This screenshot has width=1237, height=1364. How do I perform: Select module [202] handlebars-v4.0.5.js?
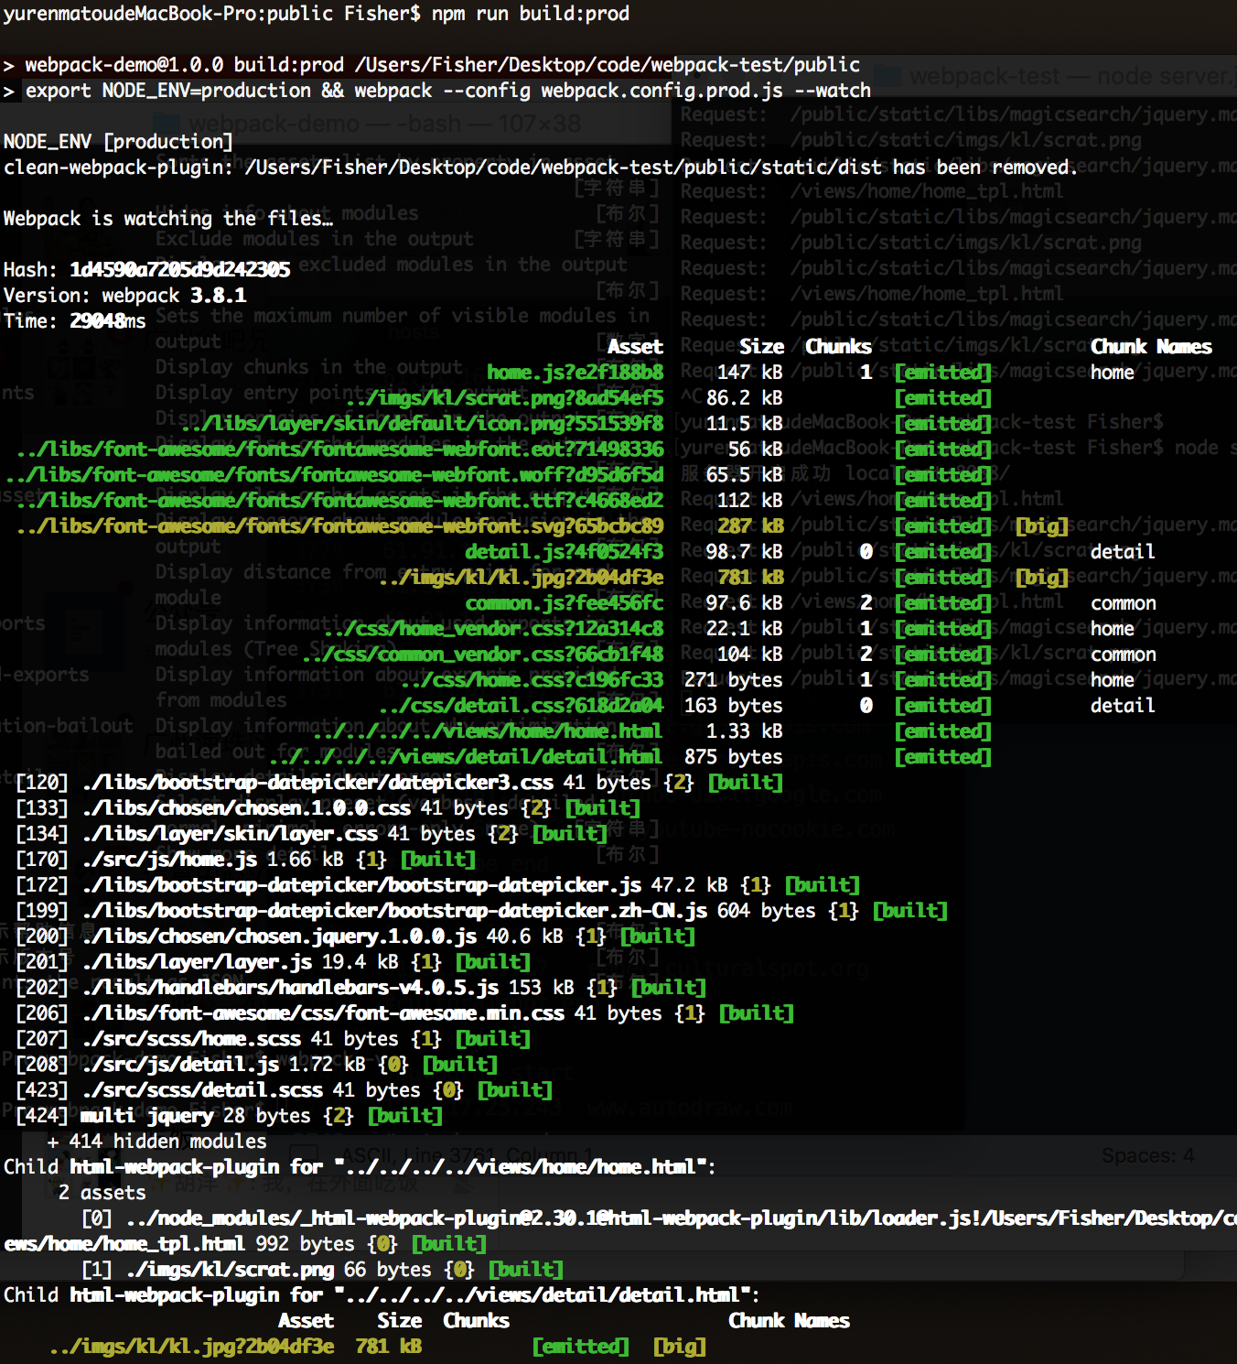tap(361, 988)
